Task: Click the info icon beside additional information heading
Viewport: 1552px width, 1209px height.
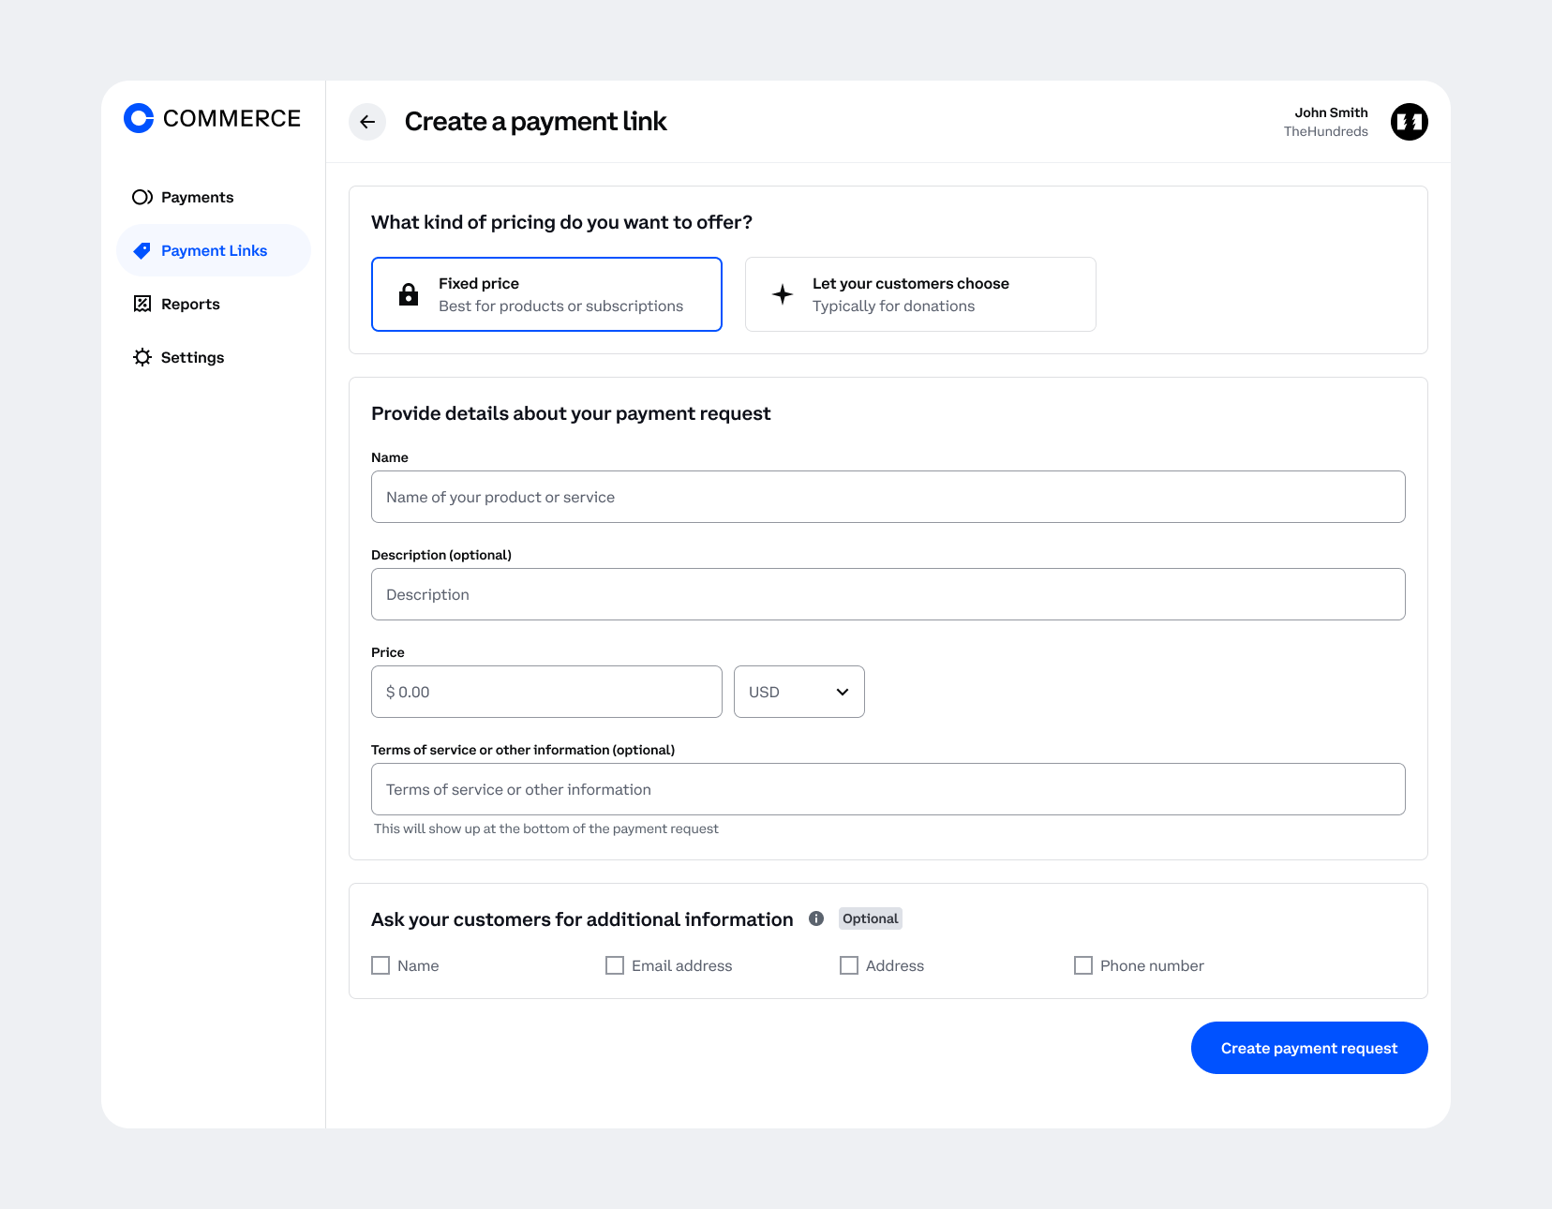Action: [815, 918]
